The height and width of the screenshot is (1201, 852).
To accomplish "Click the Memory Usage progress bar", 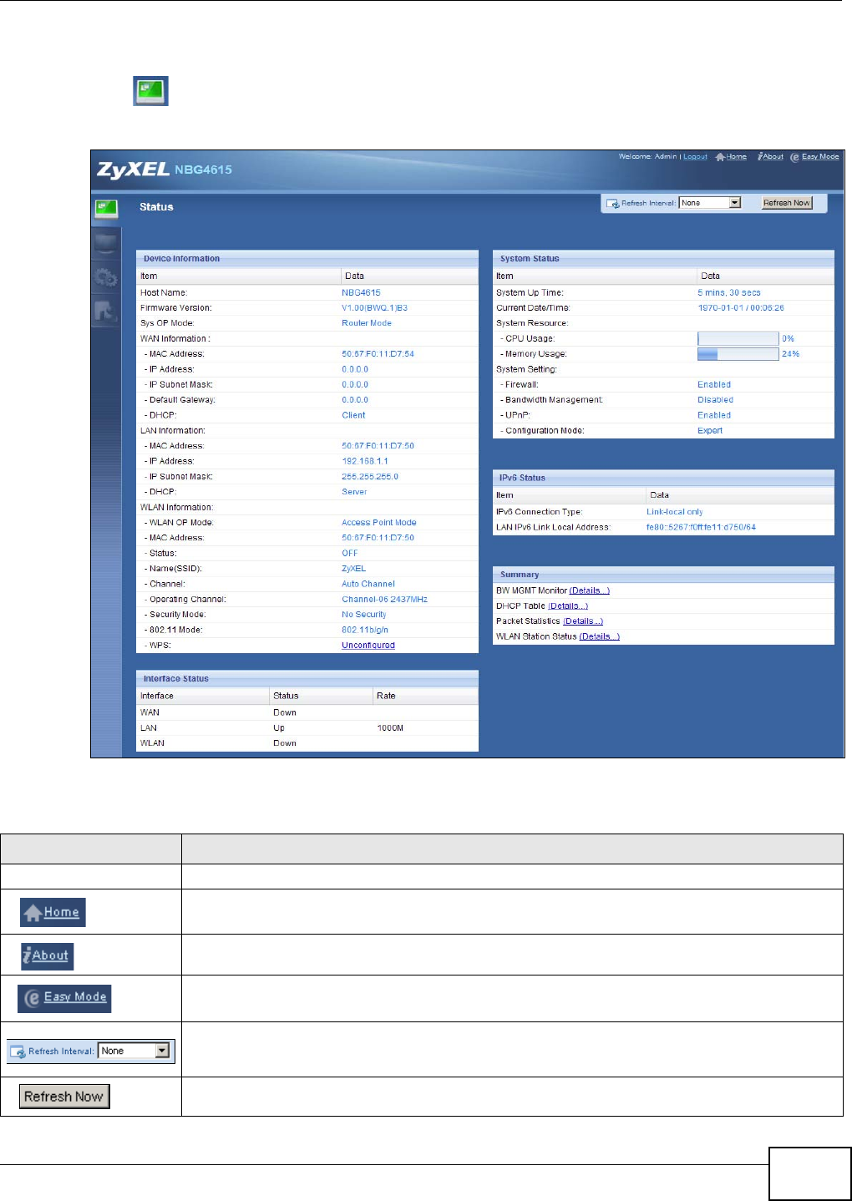I will coord(738,354).
